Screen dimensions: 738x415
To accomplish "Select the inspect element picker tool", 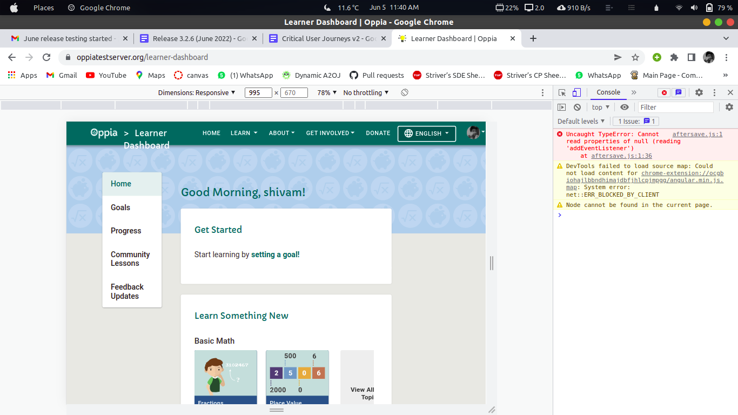I will (x=562, y=92).
